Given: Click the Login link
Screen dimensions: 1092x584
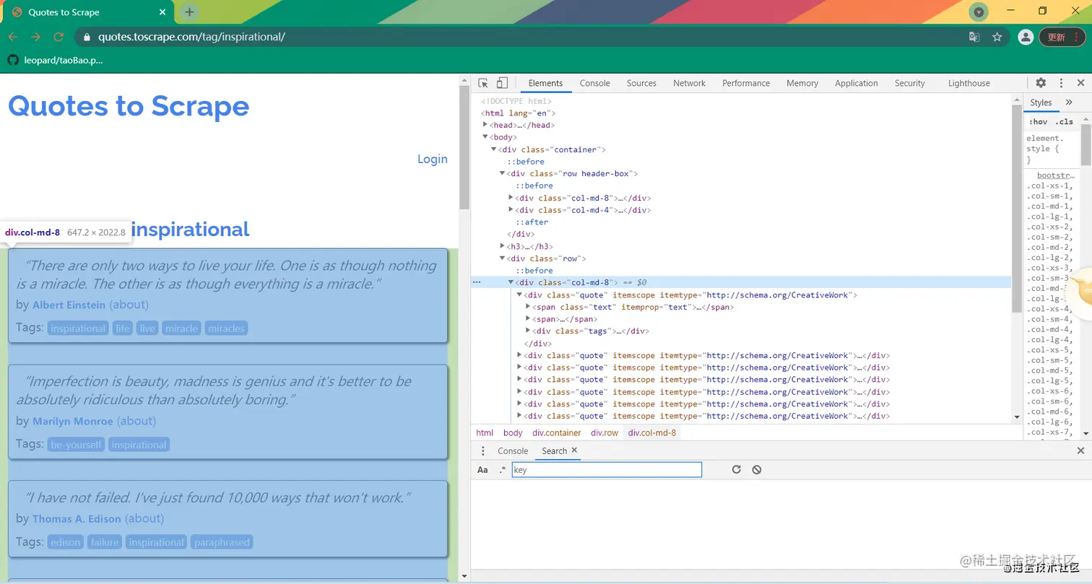Looking at the screenshot, I should [x=433, y=159].
